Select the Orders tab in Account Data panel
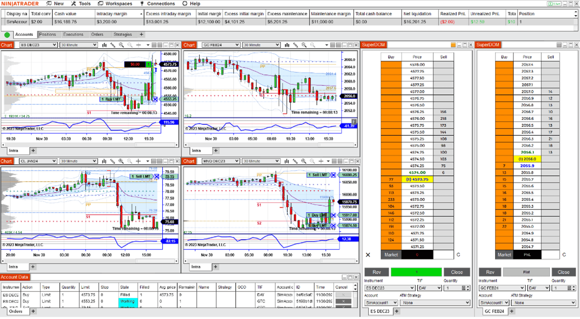The height and width of the screenshot is (319, 580). click(x=16, y=311)
